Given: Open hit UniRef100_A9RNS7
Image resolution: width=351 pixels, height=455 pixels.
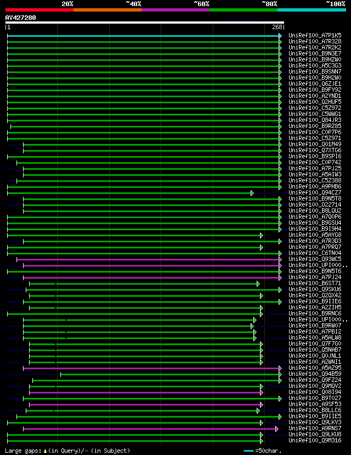Looking at the screenshot, I should click(x=315, y=429).
